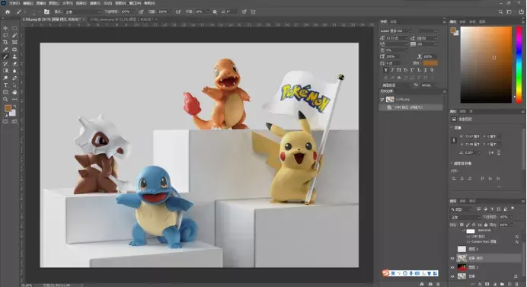
Task: Select the Hand tool
Action: 14,92
